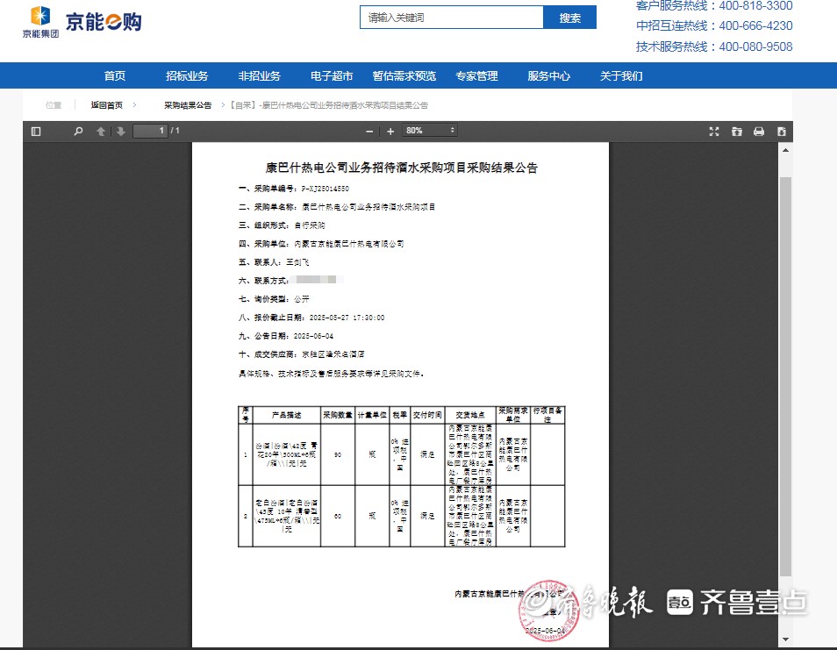The width and height of the screenshot is (837, 650).
Task: Open a file in the PDF viewer
Action: tap(737, 132)
